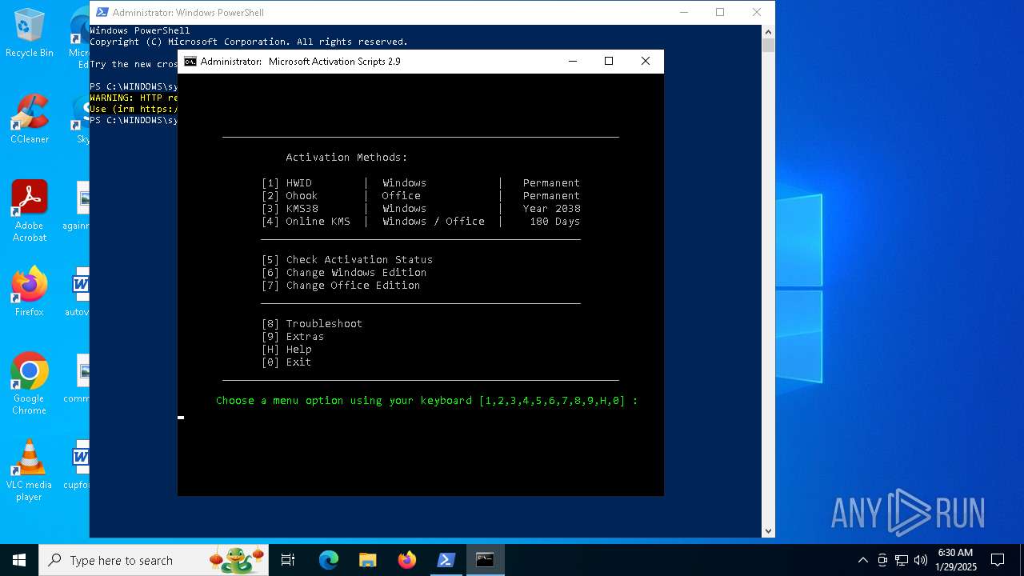
Task: Maximize the Windows PowerShell window
Action: coord(720,12)
